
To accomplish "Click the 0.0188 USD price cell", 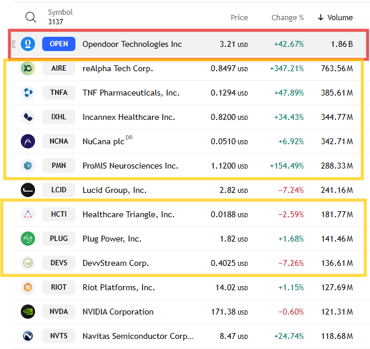I will [x=229, y=214].
